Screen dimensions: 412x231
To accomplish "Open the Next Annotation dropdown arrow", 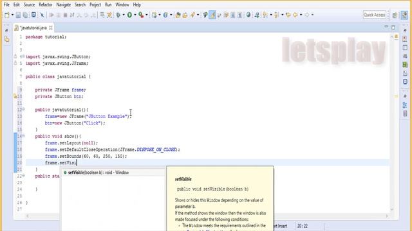I will (271, 15).
